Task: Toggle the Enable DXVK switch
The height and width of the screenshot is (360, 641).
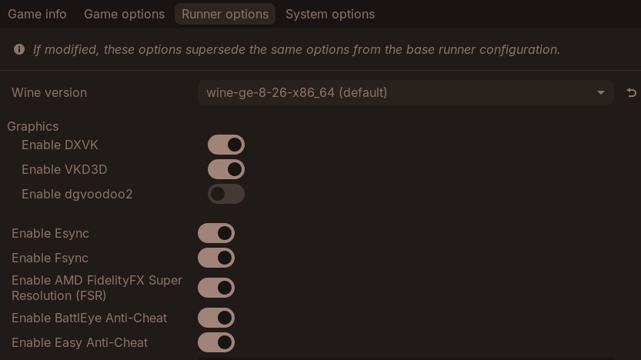Action: coord(226,145)
